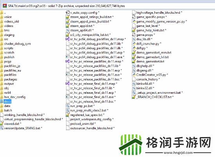
Task: Select the game_specific.props file icon
Action: coord(134,17)
